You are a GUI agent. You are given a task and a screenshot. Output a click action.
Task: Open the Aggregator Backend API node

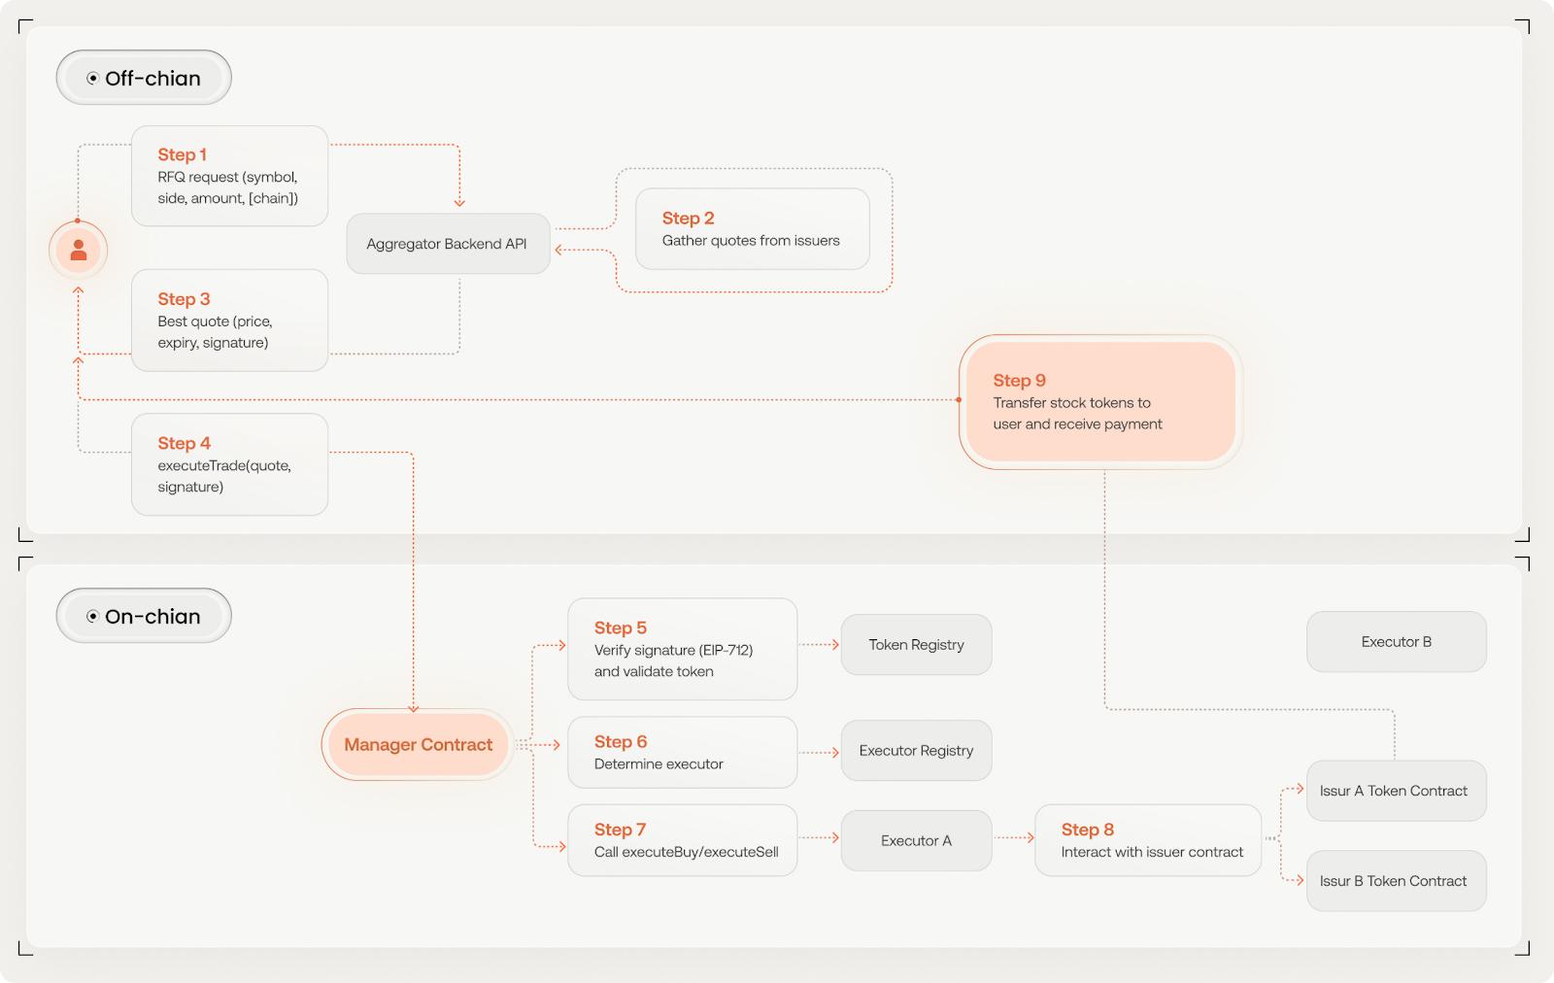447,244
